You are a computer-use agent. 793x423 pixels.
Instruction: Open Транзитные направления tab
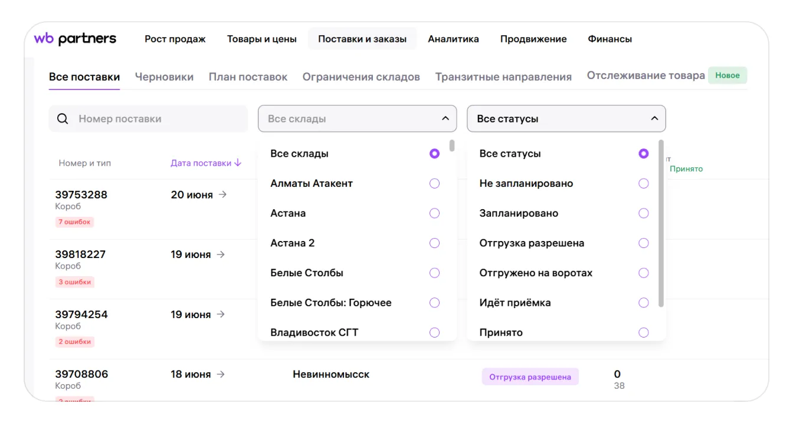tap(503, 77)
